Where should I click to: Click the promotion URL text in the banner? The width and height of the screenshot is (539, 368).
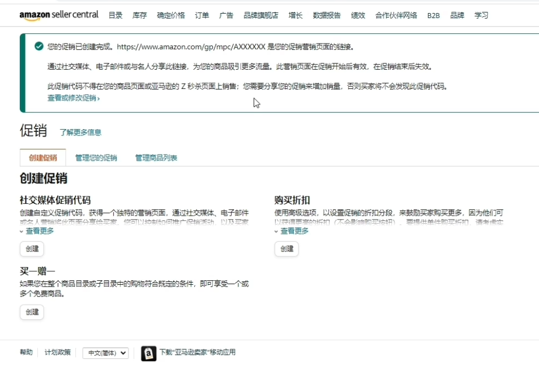coord(191,46)
